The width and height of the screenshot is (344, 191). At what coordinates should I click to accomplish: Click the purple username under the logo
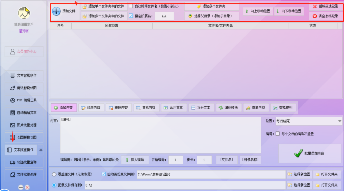[x=24, y=31]
